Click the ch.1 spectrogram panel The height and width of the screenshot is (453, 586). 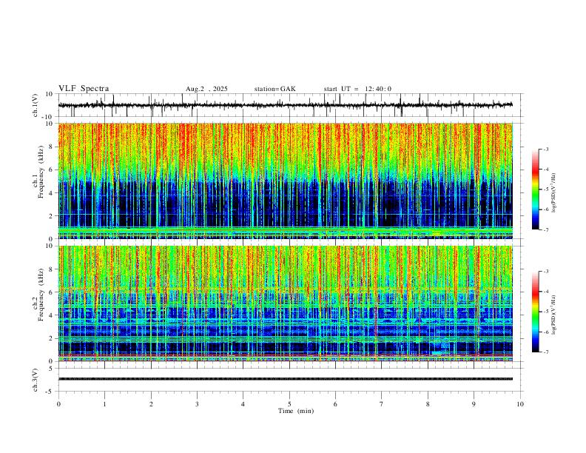click(x=286, y=181)
